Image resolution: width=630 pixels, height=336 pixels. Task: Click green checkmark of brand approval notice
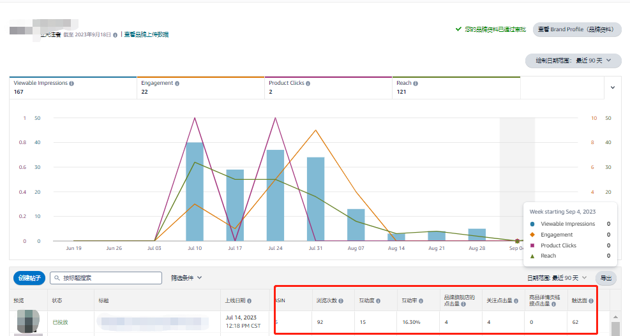pos(458,29)
